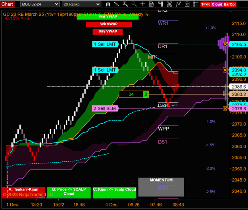The height and width of the screenshot is (210, 248).
Task: Click the -1.5% weekly percent label
Action: [210, 145]
